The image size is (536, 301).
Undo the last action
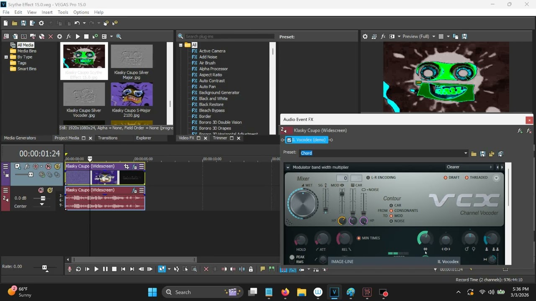point(77,23)
